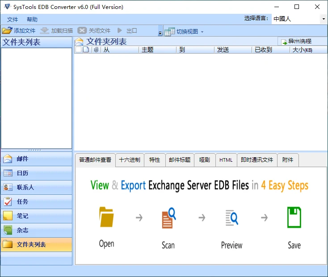Open the toolbar overflow options arrow
Image resolution: width=328 pixels, height=277 pixels.
click(x=160, y=31)
